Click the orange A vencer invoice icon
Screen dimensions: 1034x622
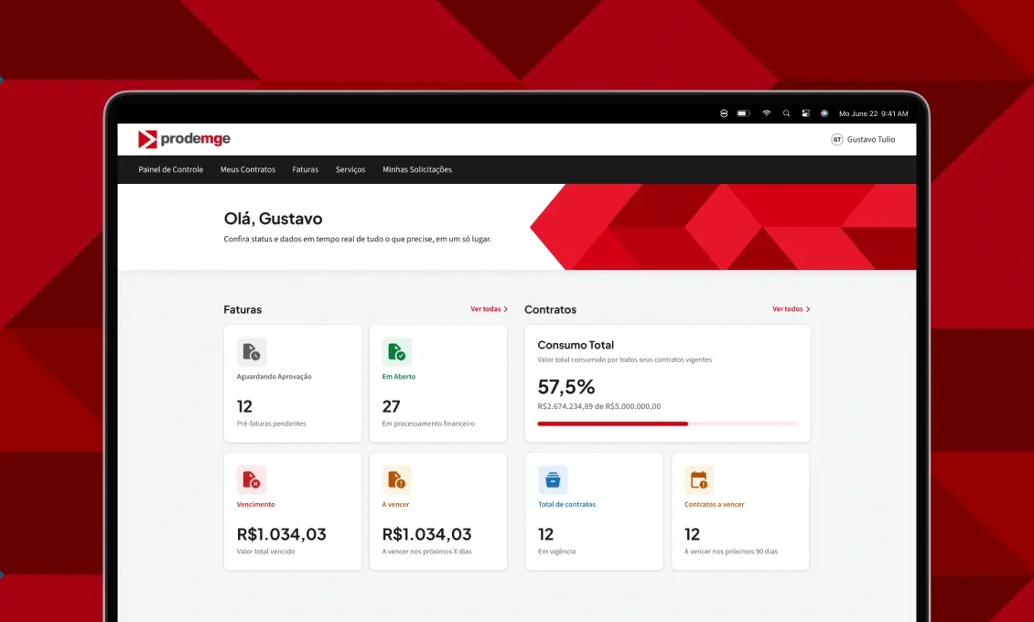pos(397,479)
